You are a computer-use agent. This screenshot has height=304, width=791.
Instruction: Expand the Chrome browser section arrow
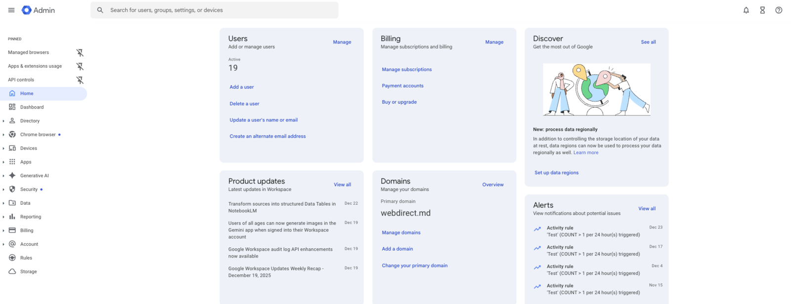[x=3, y=135]
